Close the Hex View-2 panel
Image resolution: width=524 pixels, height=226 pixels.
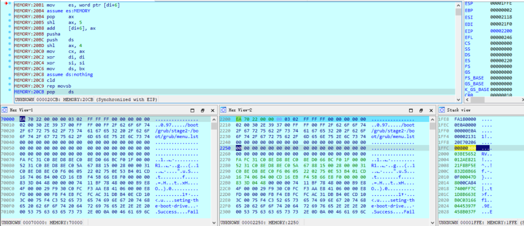point(431,110)
